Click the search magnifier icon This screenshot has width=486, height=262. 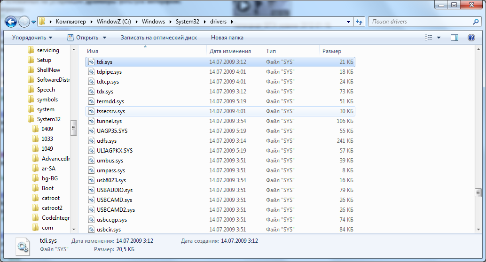tap(476, 22)
